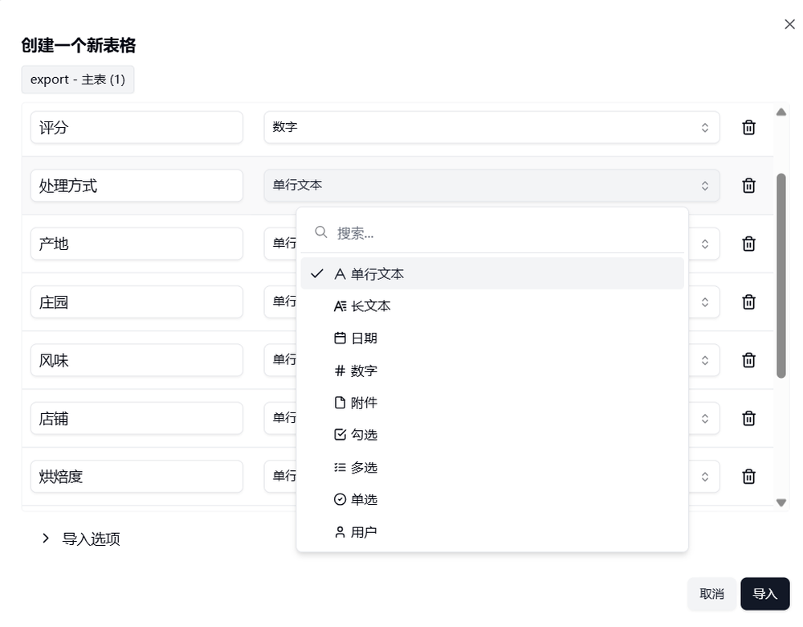This screenshot has height=627, width=803.
Task: Open the 烘焙度 field type dropdown arrows
Action: click(x=705, y=476)
